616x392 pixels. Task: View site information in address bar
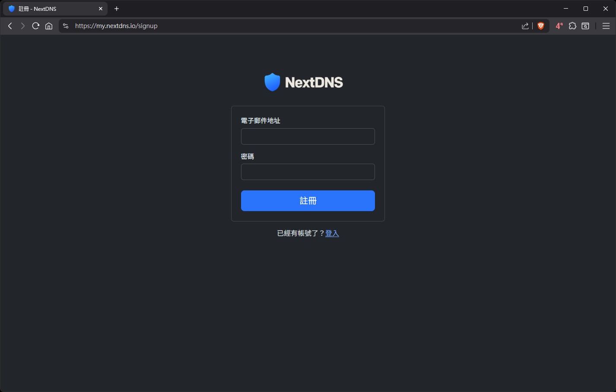(66, 26)
